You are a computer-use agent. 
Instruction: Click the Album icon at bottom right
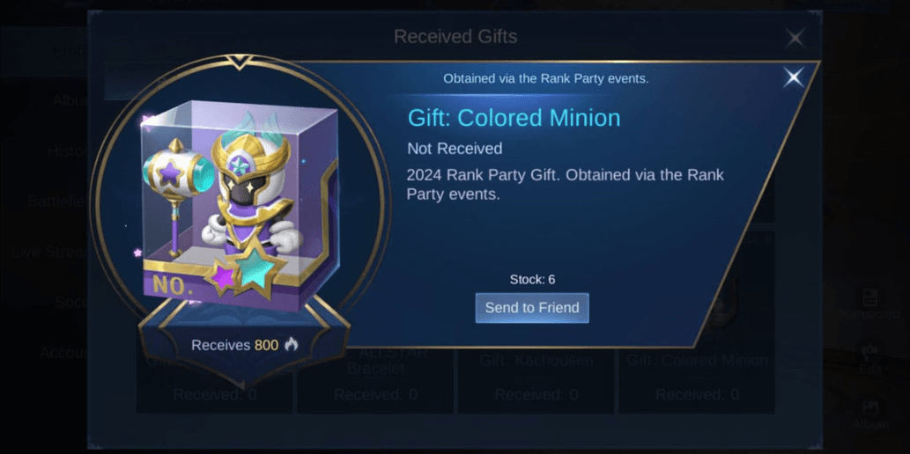point(870,414)
